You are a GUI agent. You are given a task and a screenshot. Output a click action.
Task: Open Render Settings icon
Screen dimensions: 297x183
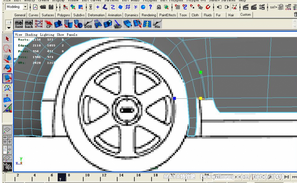pos(262,7)
